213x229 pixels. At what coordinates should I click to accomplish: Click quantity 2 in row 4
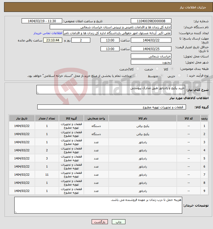pos(47,150)
